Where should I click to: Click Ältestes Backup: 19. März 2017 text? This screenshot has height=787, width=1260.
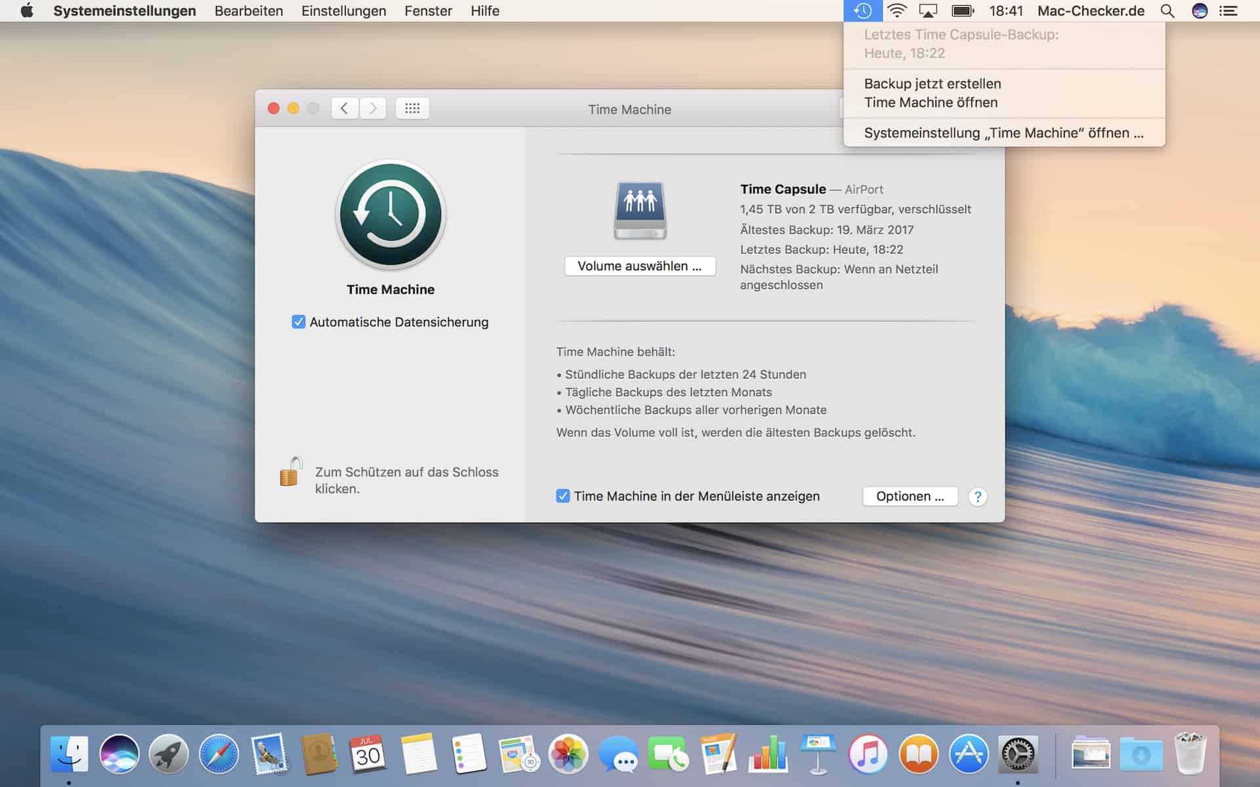tap(827, 230)
